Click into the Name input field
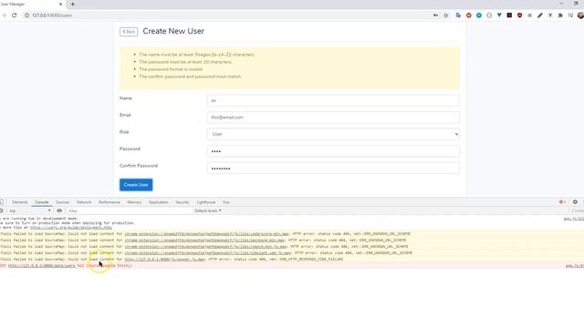This screenshot has height=328, width=584. (333, 100)
